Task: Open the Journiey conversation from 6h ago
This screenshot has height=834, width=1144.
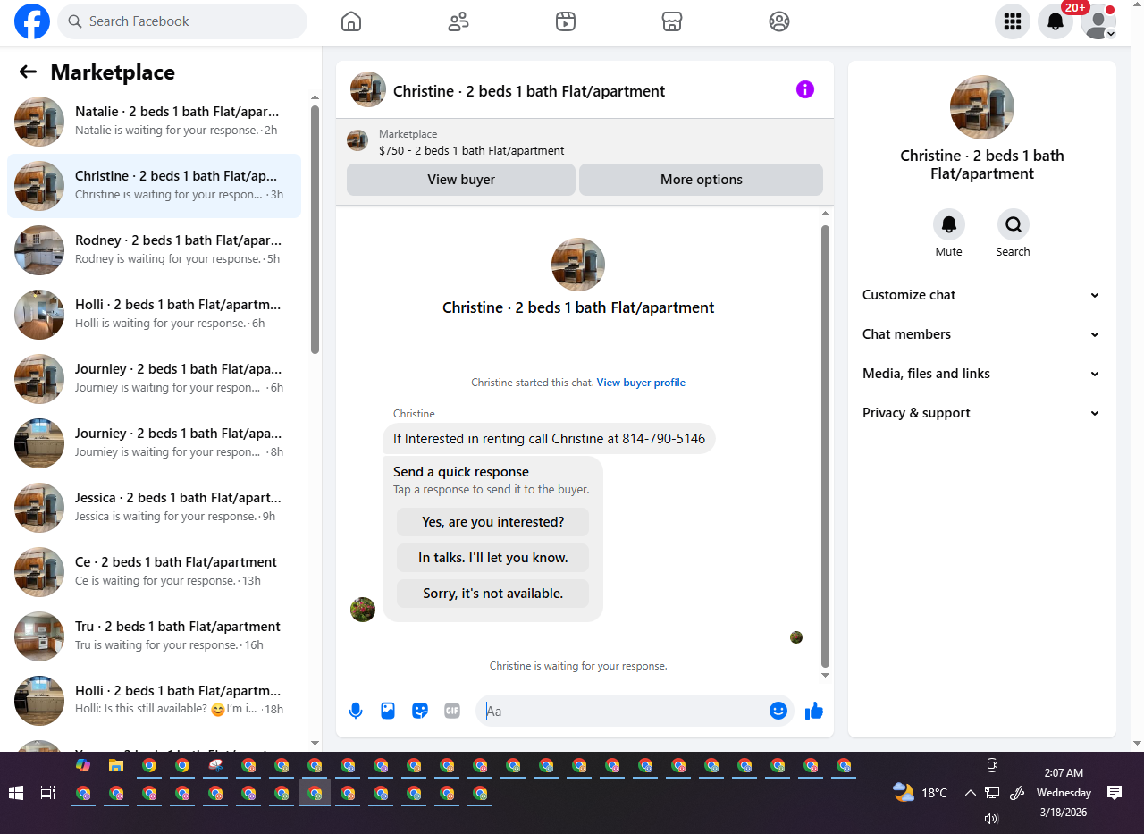Action: [154, 379]
